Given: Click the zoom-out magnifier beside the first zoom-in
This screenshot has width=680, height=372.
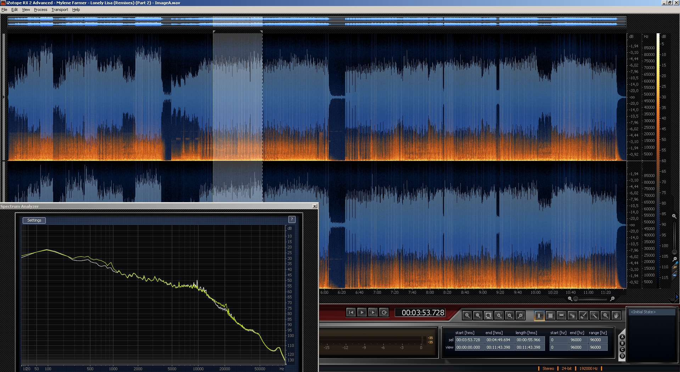Looking at the screenshot, I should [x=478, y=315].
